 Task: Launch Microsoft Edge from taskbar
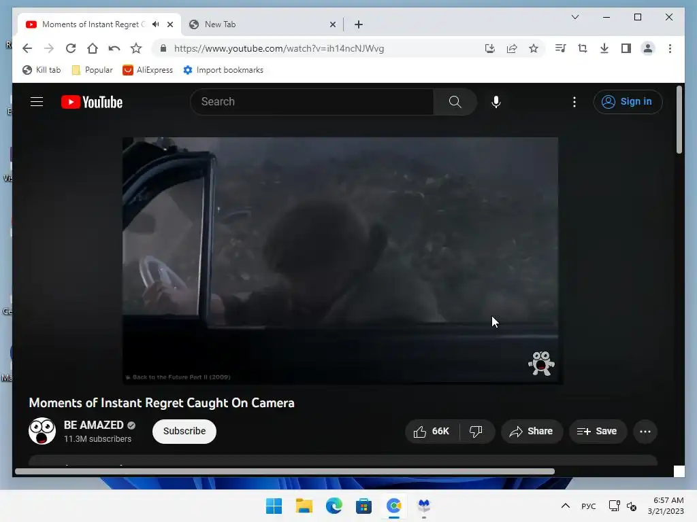click(x=334, y=506)
